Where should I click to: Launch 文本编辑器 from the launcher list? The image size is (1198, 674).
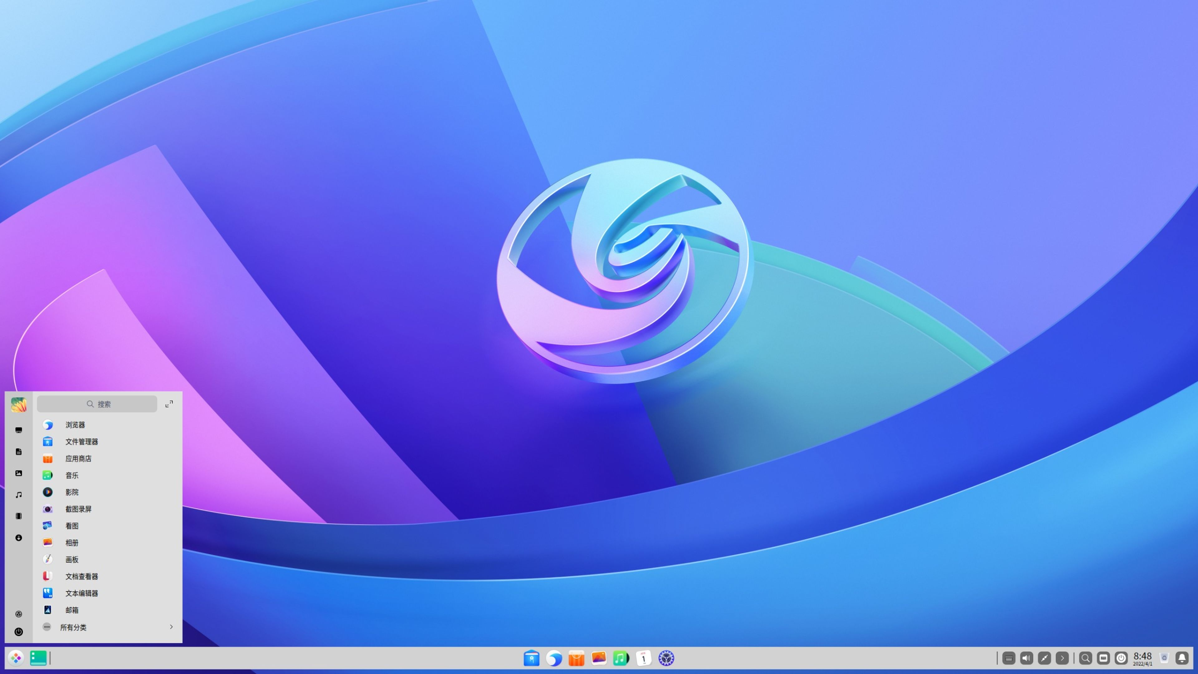click(x=107, y=593)
